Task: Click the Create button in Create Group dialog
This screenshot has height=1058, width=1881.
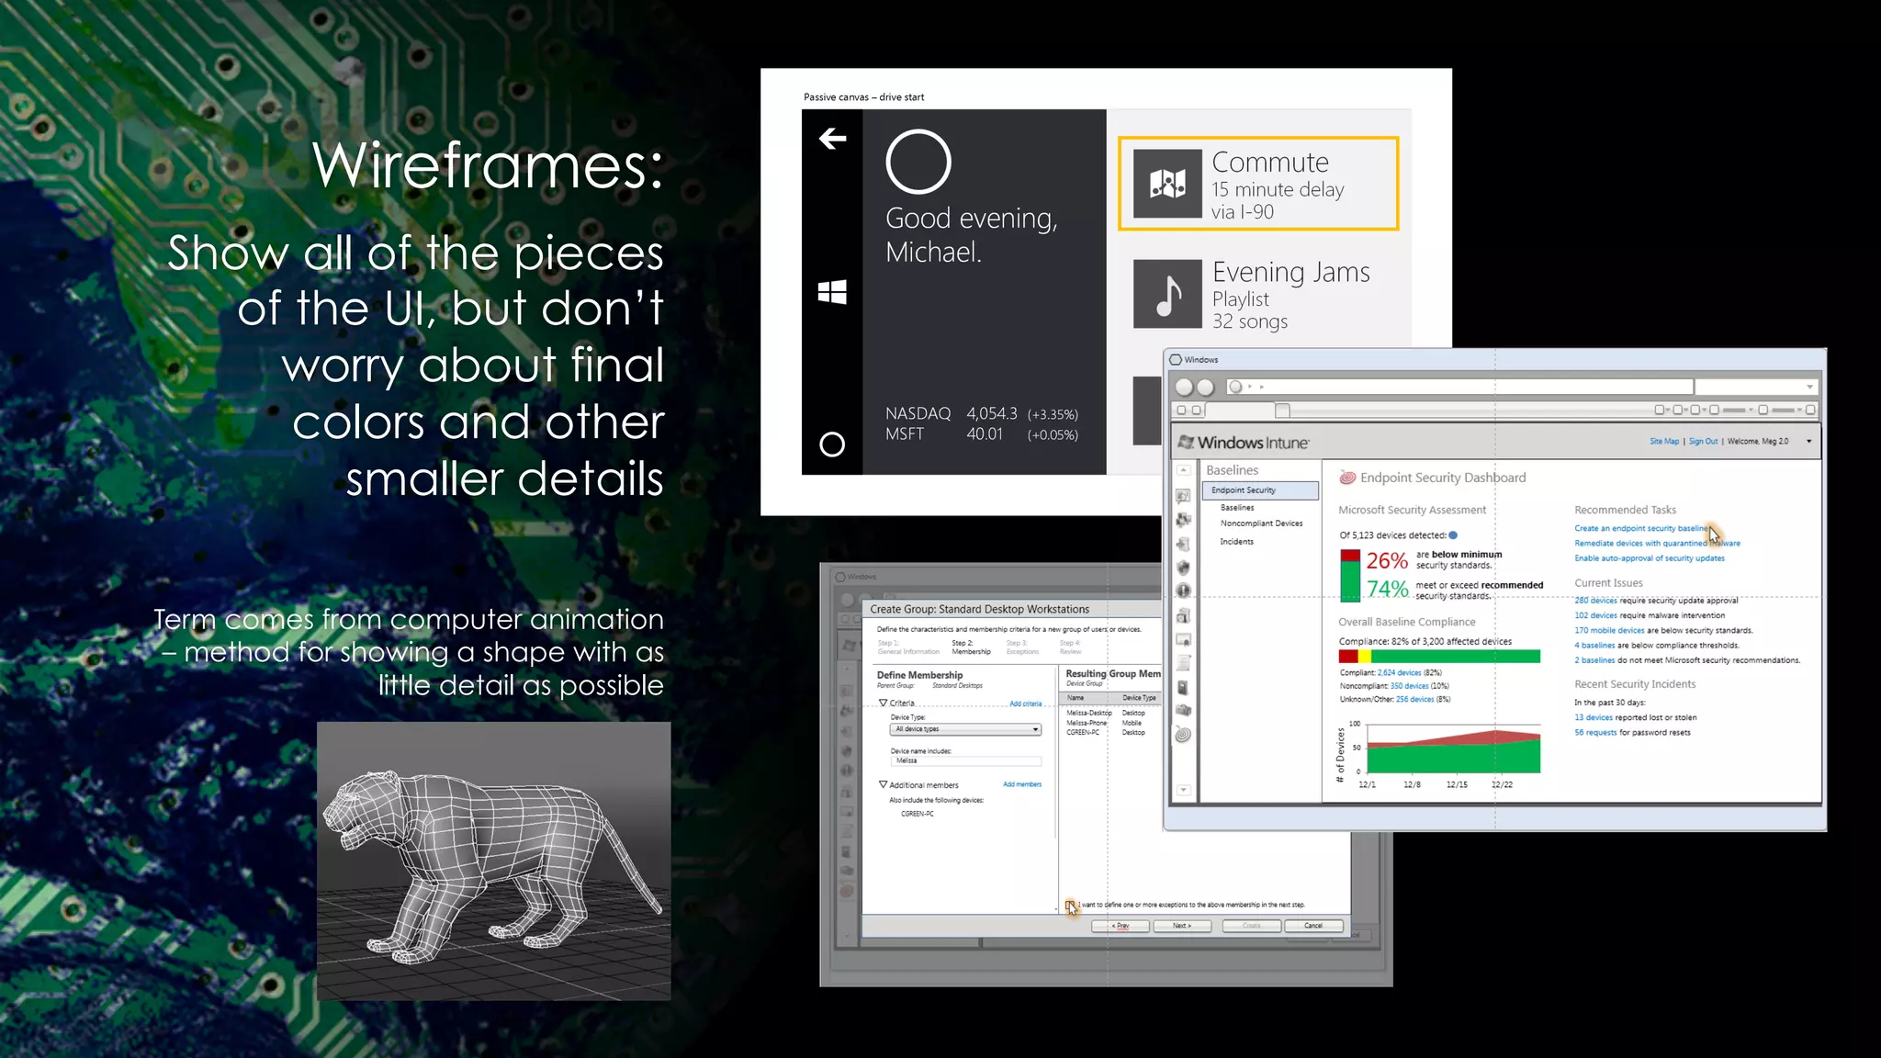Action: [1252, 926]
